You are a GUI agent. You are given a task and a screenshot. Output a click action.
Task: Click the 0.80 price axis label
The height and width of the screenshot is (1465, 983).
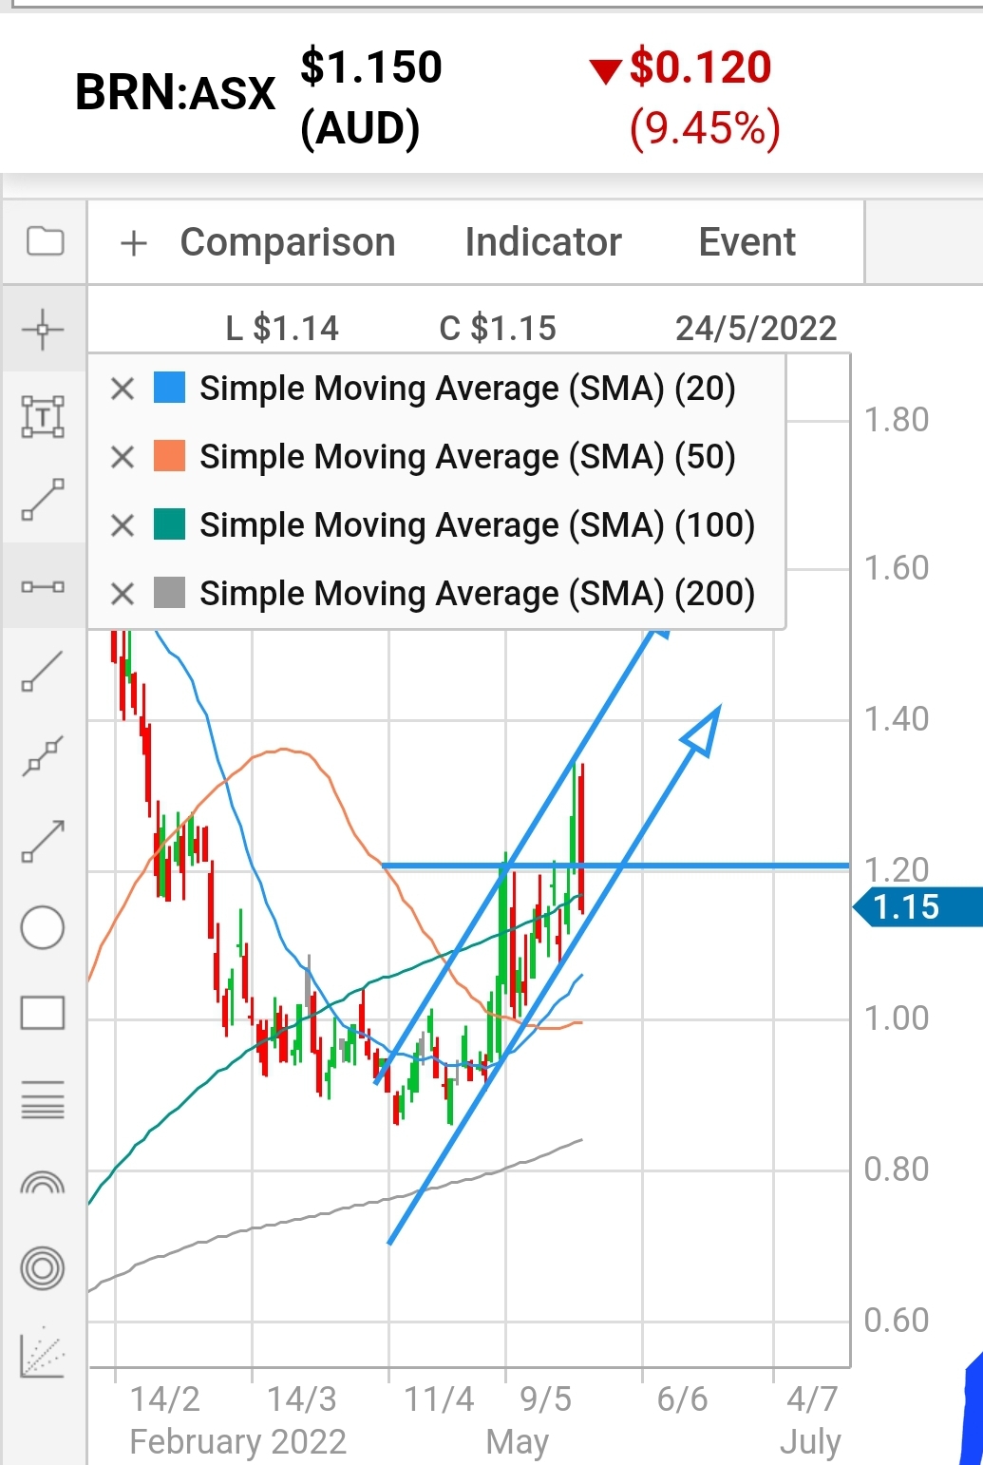pyautogui.click(x=897, y=1170)
